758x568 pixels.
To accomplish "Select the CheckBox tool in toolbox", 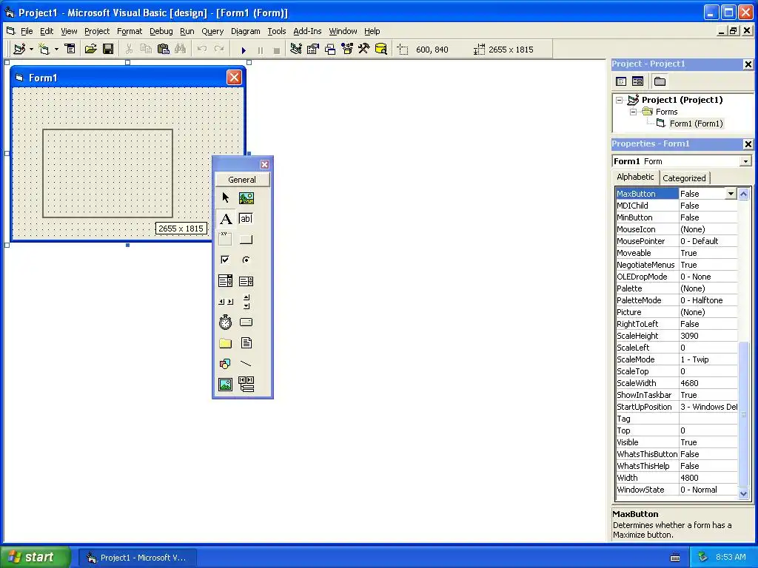I will click(225, 260).
